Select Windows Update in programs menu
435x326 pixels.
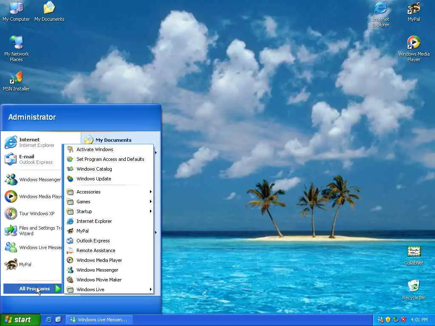[109, 179]
